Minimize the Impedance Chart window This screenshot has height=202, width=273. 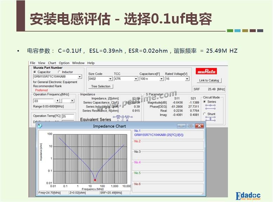pyautogui.click(x=181, y=126)
